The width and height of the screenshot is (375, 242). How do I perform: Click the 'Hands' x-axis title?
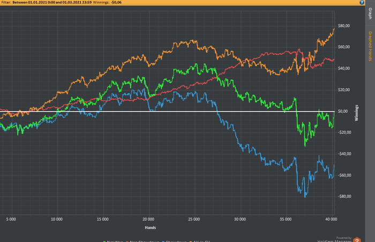[151, 228]
